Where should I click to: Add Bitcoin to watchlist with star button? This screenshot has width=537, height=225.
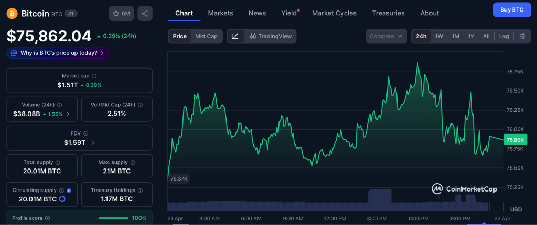coord(121,14)
